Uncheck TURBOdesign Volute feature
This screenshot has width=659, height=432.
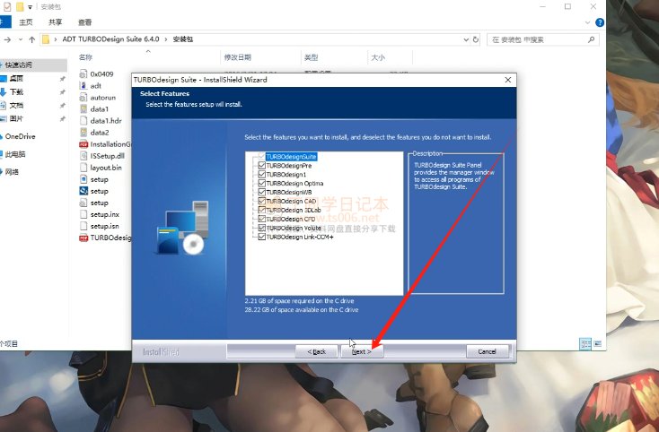(x=262, y=228)
